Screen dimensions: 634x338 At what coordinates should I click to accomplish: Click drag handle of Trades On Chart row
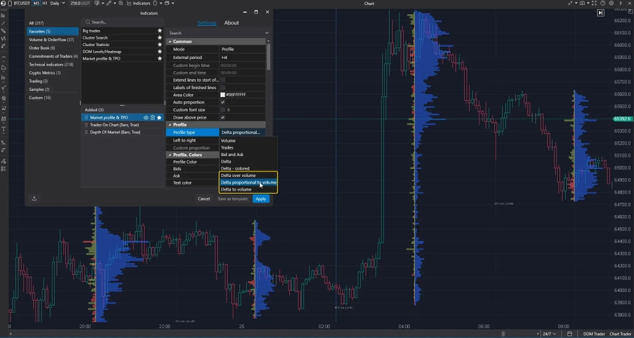pyautogui.click(x=86, y=125)
